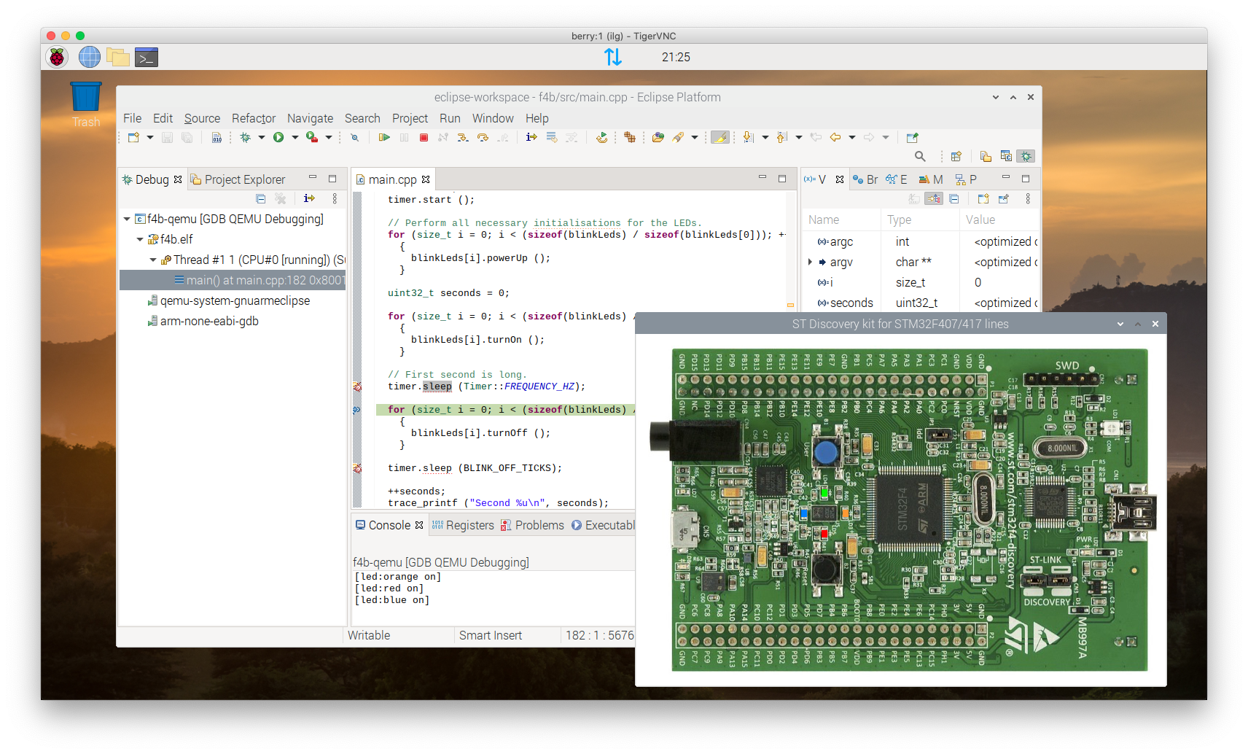Collapse all in the Variables view
This screenshot has width=1248, height=754.
953,199
